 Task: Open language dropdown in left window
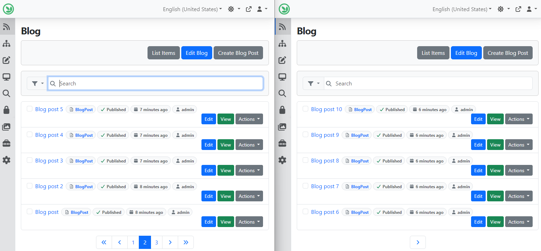192,9
